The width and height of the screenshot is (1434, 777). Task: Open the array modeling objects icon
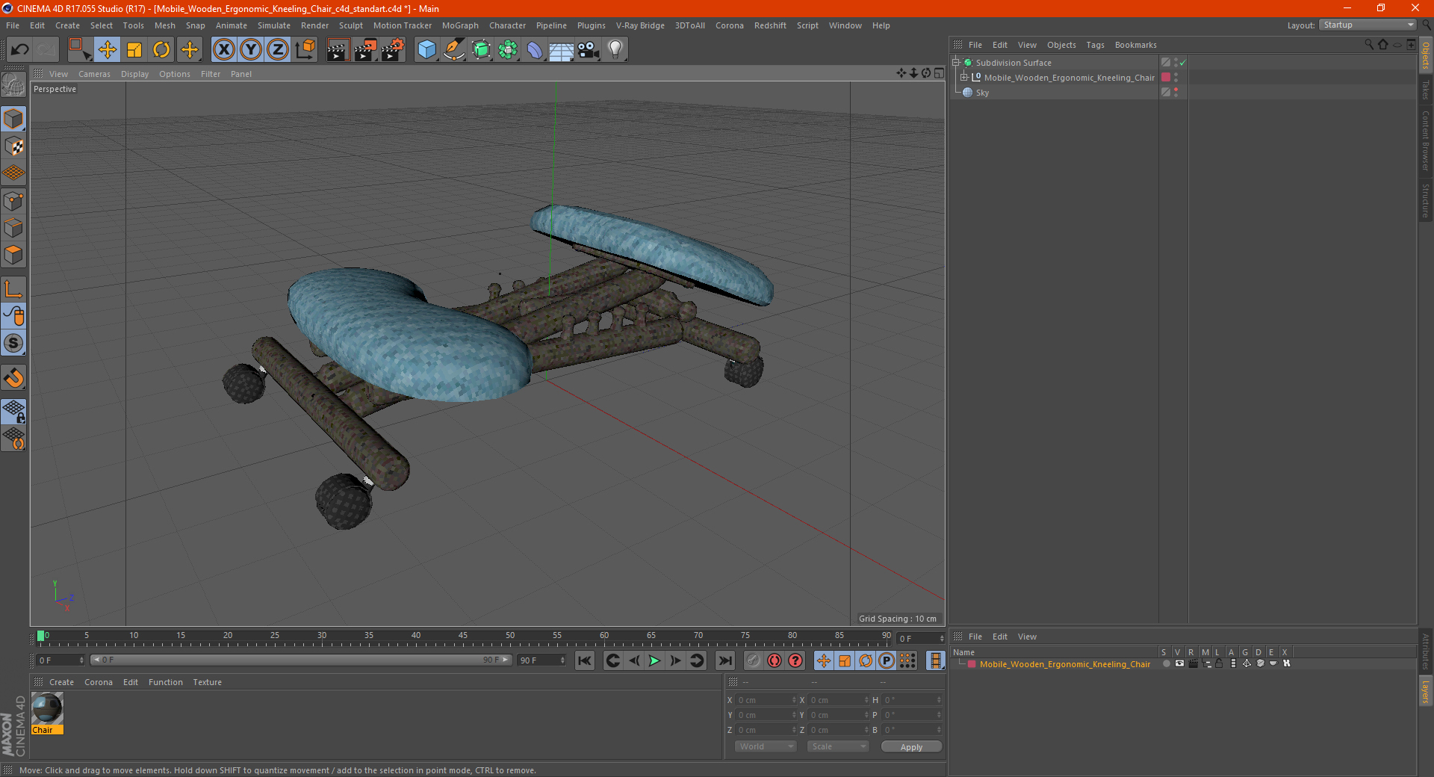pyautogui.click(x=508, y=50)
